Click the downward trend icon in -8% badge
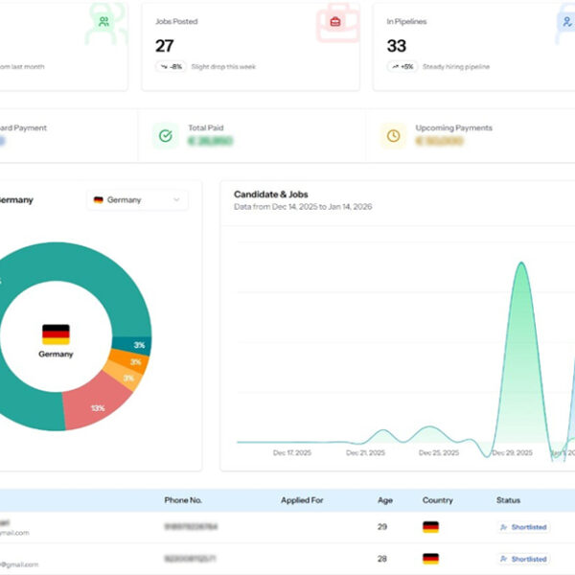This screenshot has width=575, height=575. (x=164, y=67)
